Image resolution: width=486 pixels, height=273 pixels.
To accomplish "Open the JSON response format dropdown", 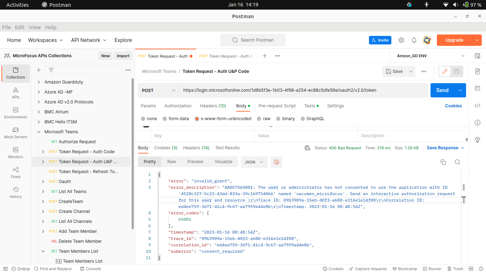I will pos(254,162).
